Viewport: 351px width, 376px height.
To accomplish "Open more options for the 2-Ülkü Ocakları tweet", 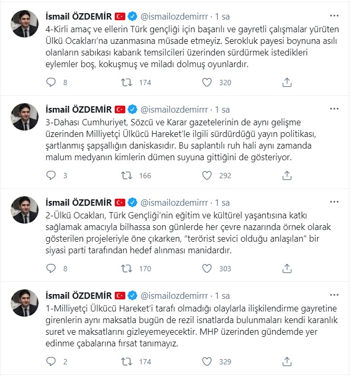I will tap(334, 202).
